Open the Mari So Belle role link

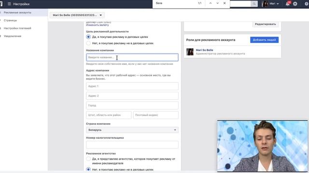(204, 50)
